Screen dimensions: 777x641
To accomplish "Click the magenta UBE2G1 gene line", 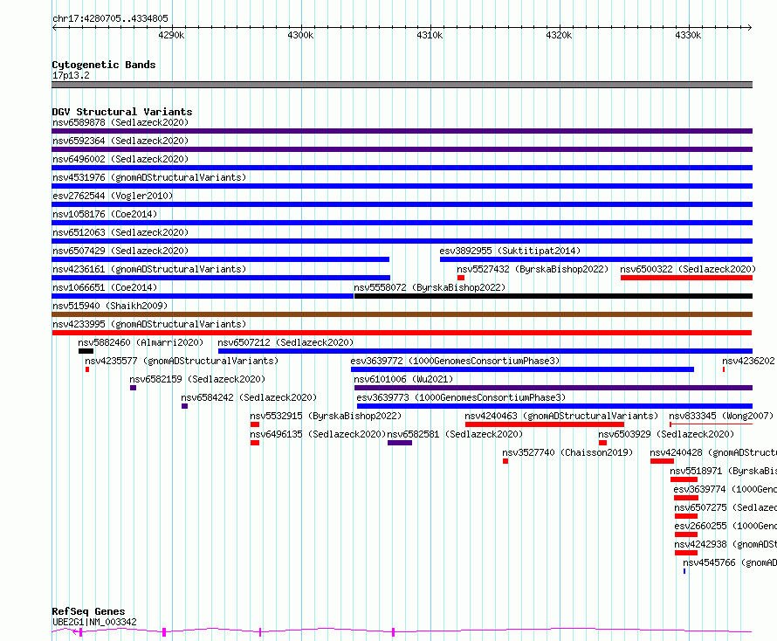I will 402,631.
